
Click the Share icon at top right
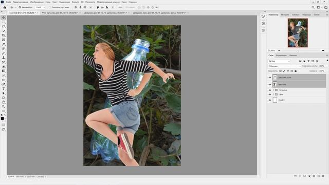pyautogui.click(x=326, y=7)
